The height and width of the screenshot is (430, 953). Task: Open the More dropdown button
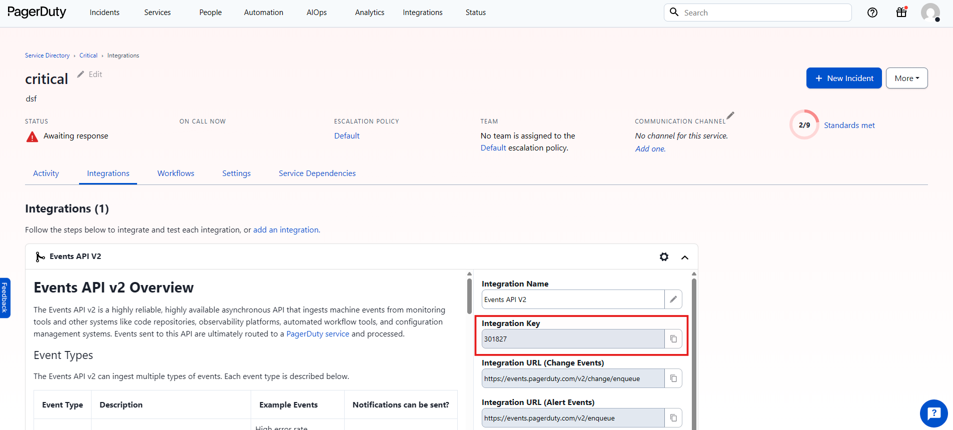[x=906, y=78]
